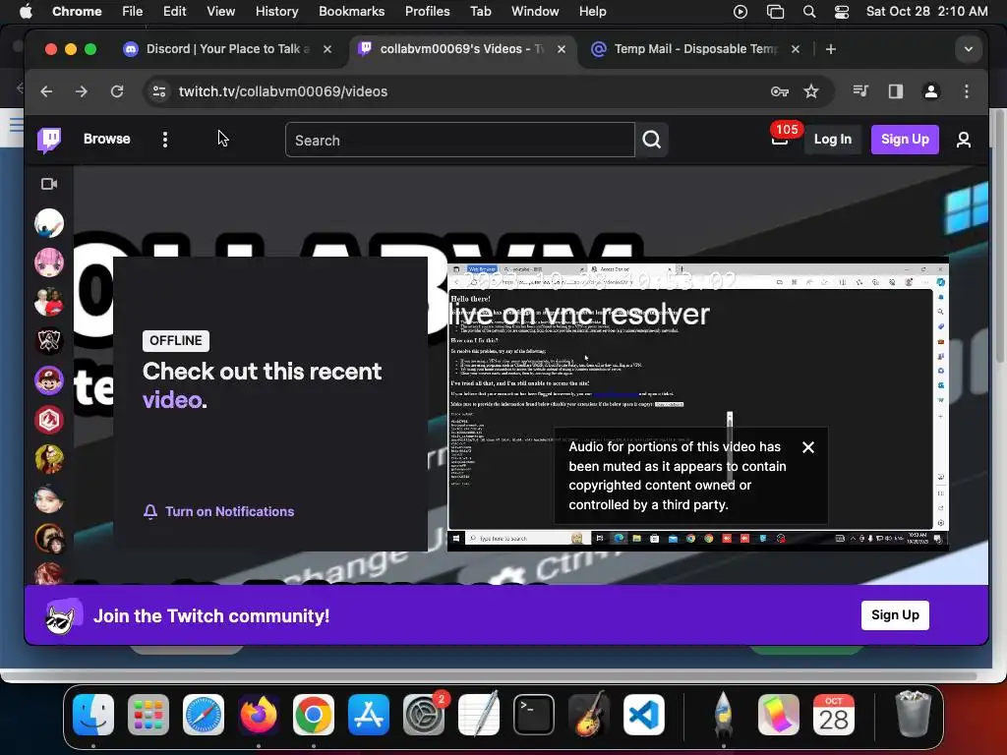Click the Browse link in Twitch header

click(x=106, y=139)
